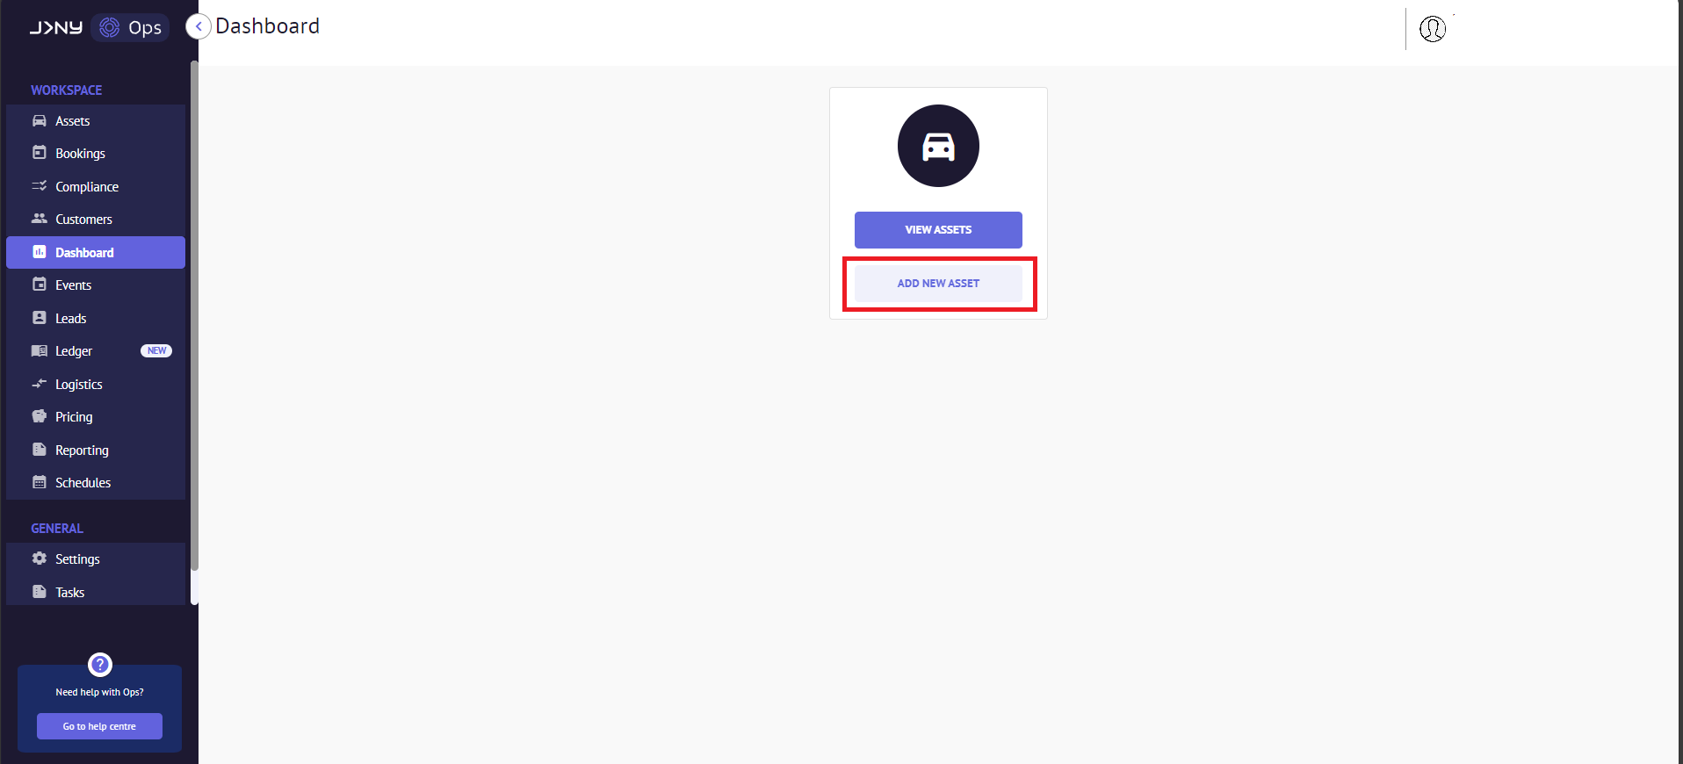Viewport: 1683px width, 764px height.
Task: Click the large car icon on card
Action: pyautogui.click(x=938, y=146)
